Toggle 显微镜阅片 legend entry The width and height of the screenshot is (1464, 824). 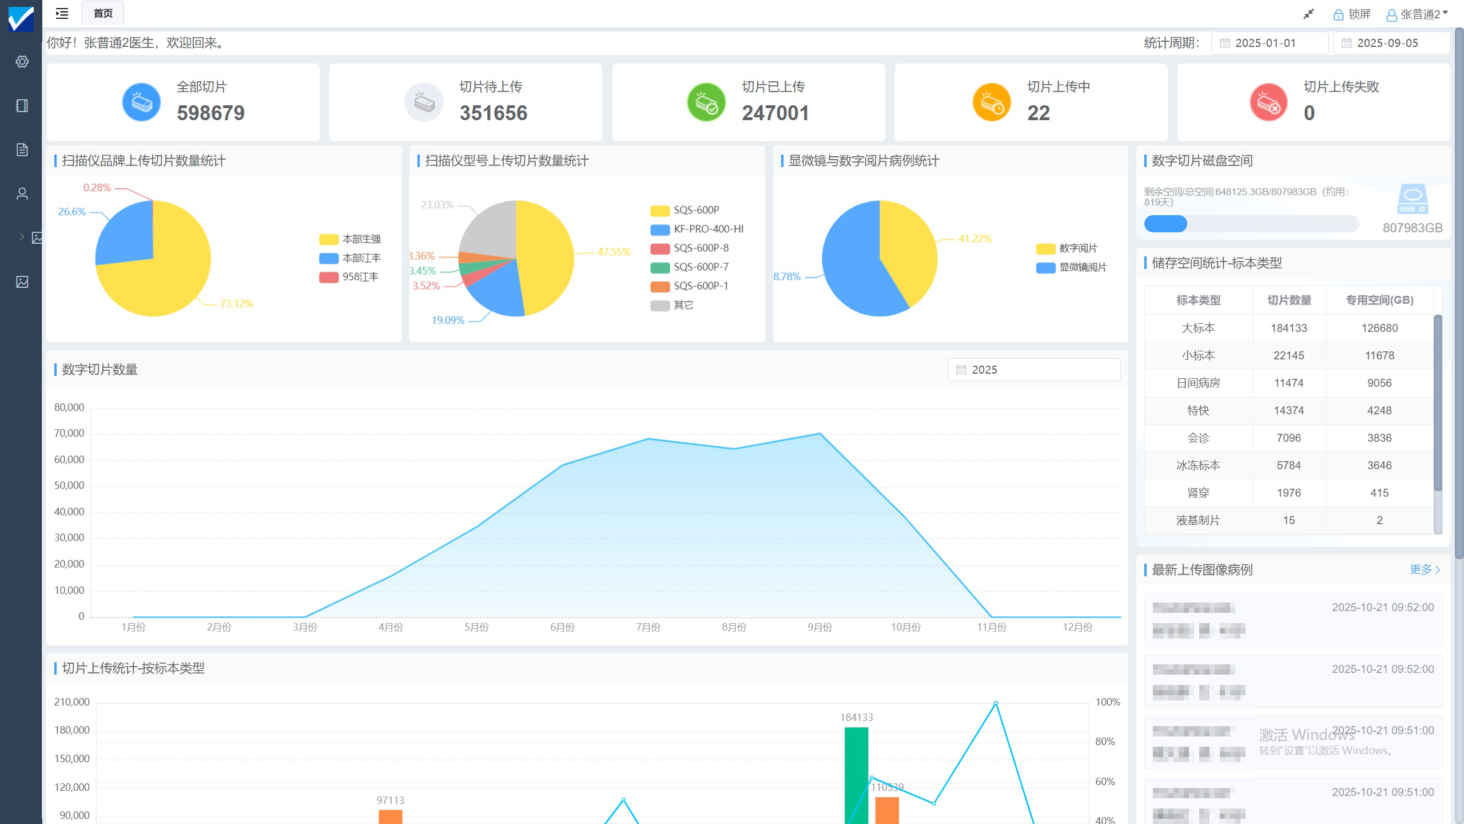[1071, 267]
